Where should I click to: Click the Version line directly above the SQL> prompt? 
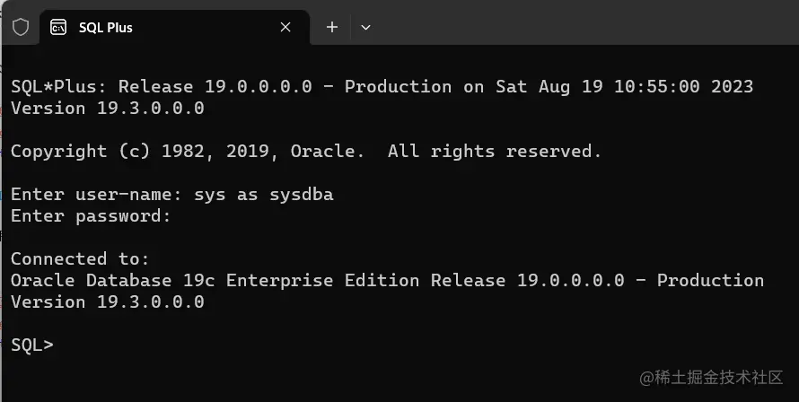click(108, 301)
